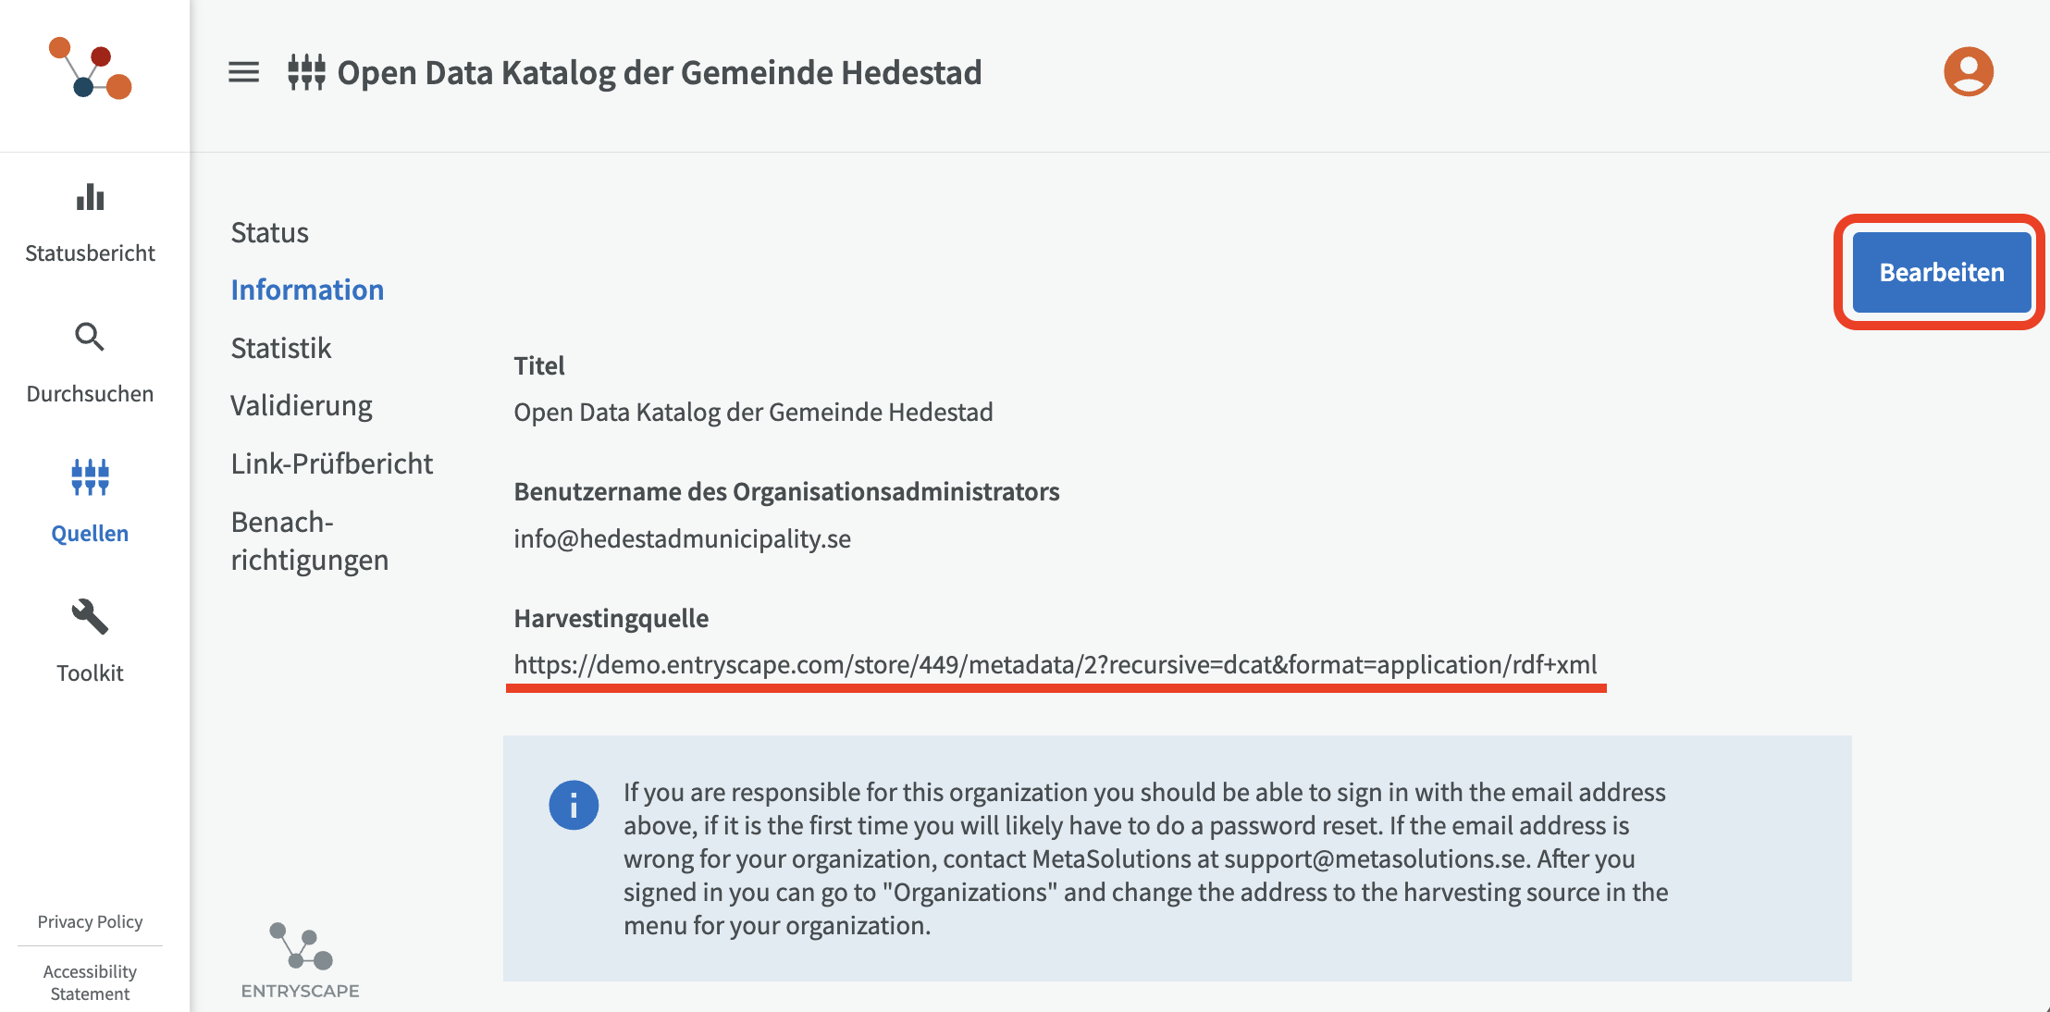Select the Quellen plug icon in sidebar
The width and height of the screenshot is (2050, 1012).
coord(90,477)
